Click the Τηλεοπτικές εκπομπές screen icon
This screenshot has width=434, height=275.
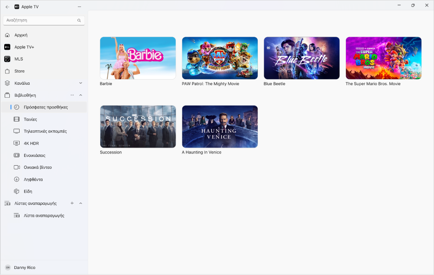(x=17, y=131)
